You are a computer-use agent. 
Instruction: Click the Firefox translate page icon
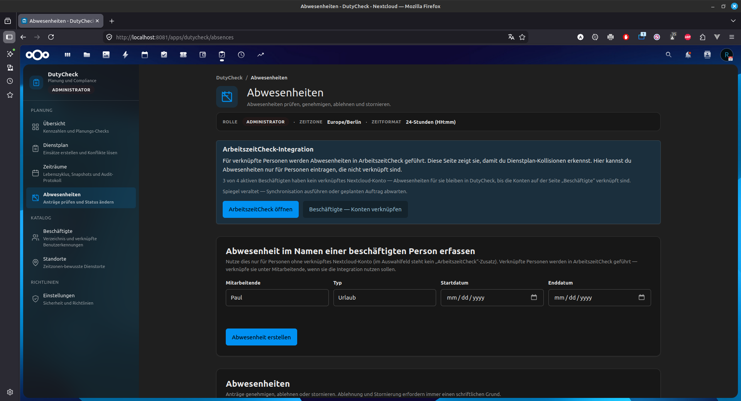[511, 37]
